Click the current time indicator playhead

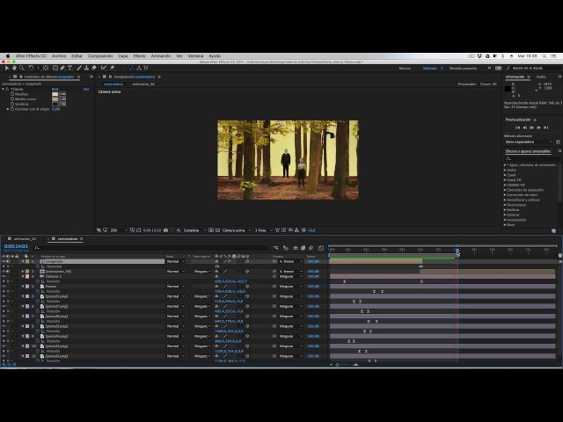coord(457,250)
